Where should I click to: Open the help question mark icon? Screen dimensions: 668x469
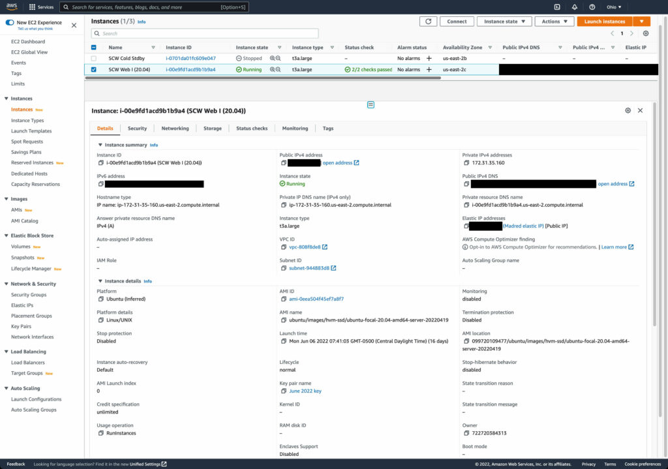pyautogui.click(x=592, y=7)
